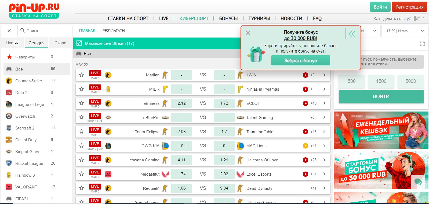Open the FIFA21 category
Screen dimensions: 429x204
[x=37, y=199]
